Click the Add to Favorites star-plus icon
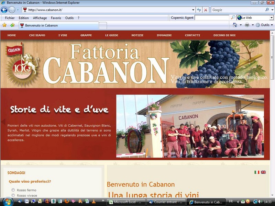 pyautogui.click(x=12, y=25)
